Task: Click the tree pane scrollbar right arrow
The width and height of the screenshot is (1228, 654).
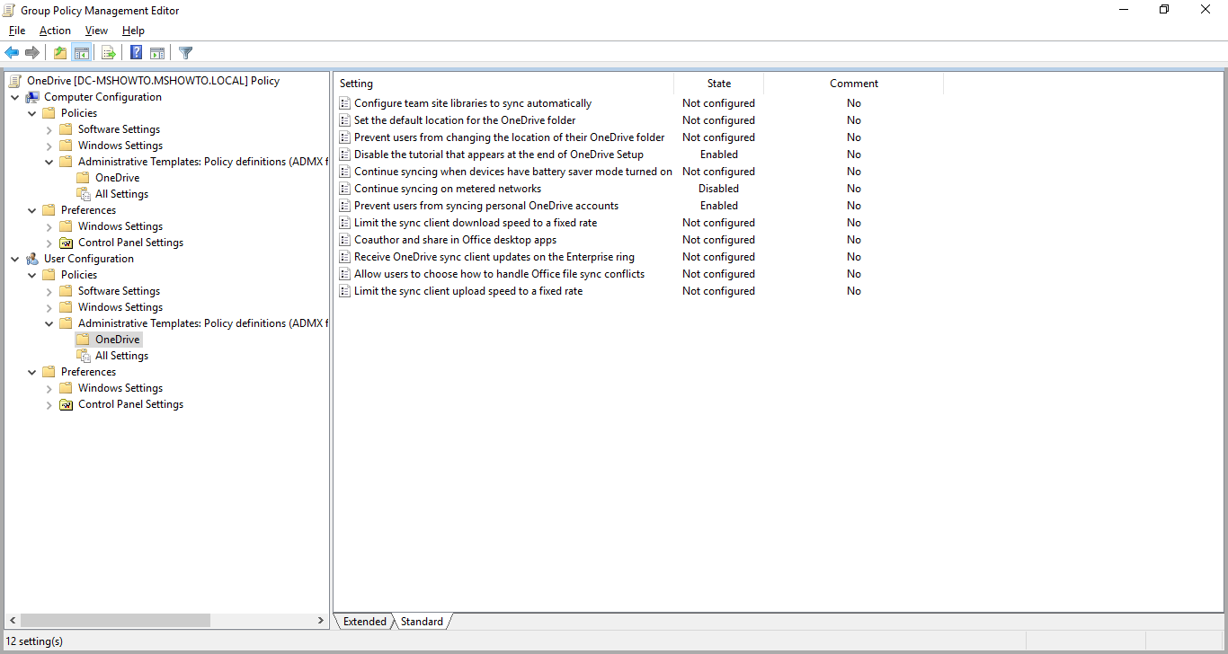Action: [x=321, y=621]
